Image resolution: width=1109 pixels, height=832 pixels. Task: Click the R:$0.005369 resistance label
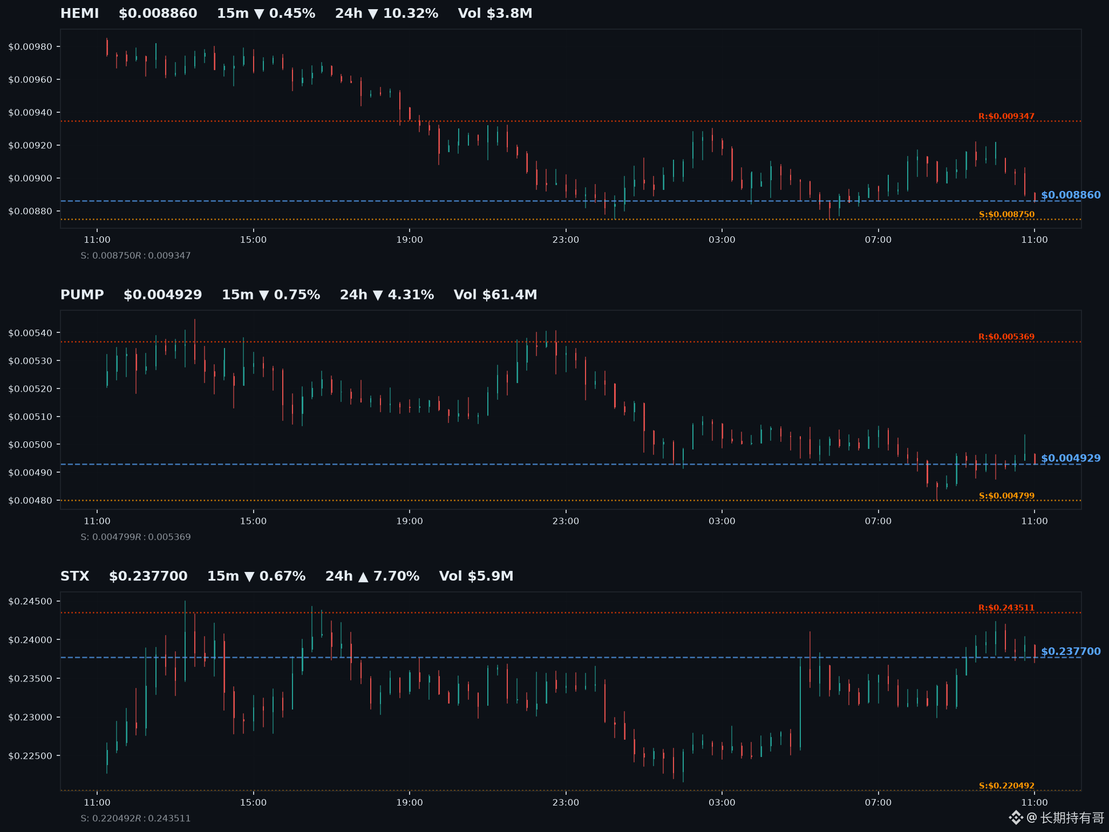pyautogui.click(x=1006, y=337)
